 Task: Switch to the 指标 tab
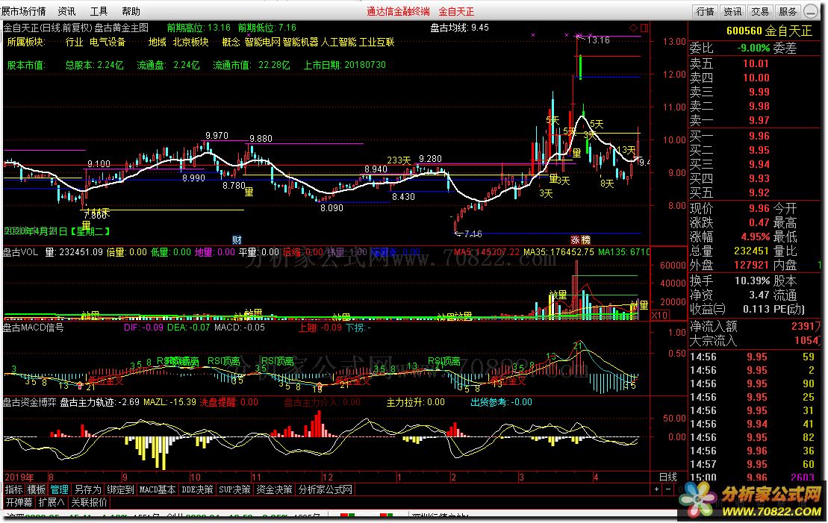13,489
